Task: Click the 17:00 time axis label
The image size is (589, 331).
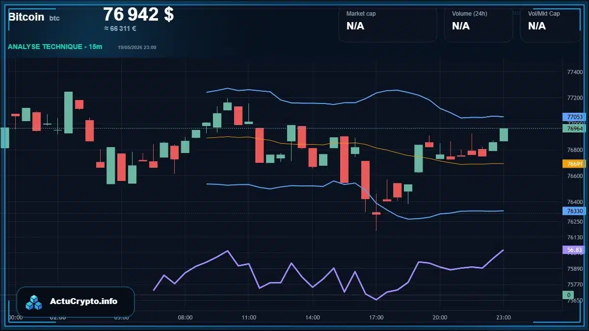Action: [x=376, y=318]
